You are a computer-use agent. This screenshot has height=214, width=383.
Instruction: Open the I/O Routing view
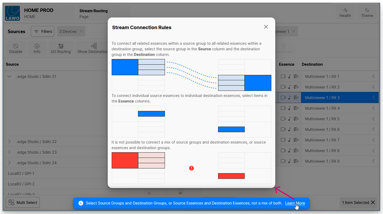(x=61, y=48)
